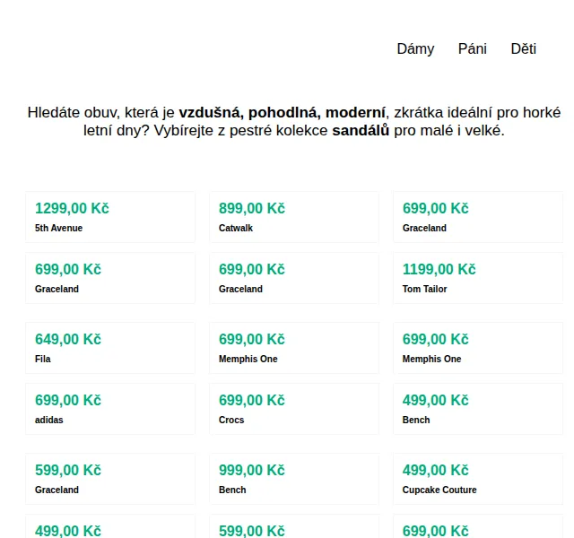Click the 899,00 Kč price
The height and width of the screenshot is (538, 574).
[252, 208]
